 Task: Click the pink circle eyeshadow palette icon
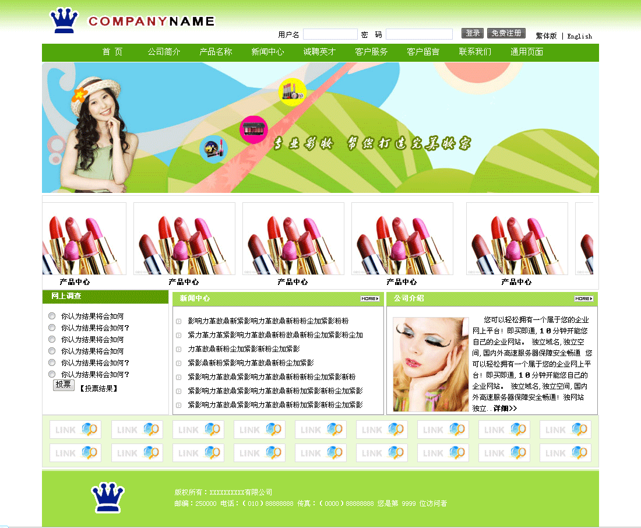click(x=253, y=129)
